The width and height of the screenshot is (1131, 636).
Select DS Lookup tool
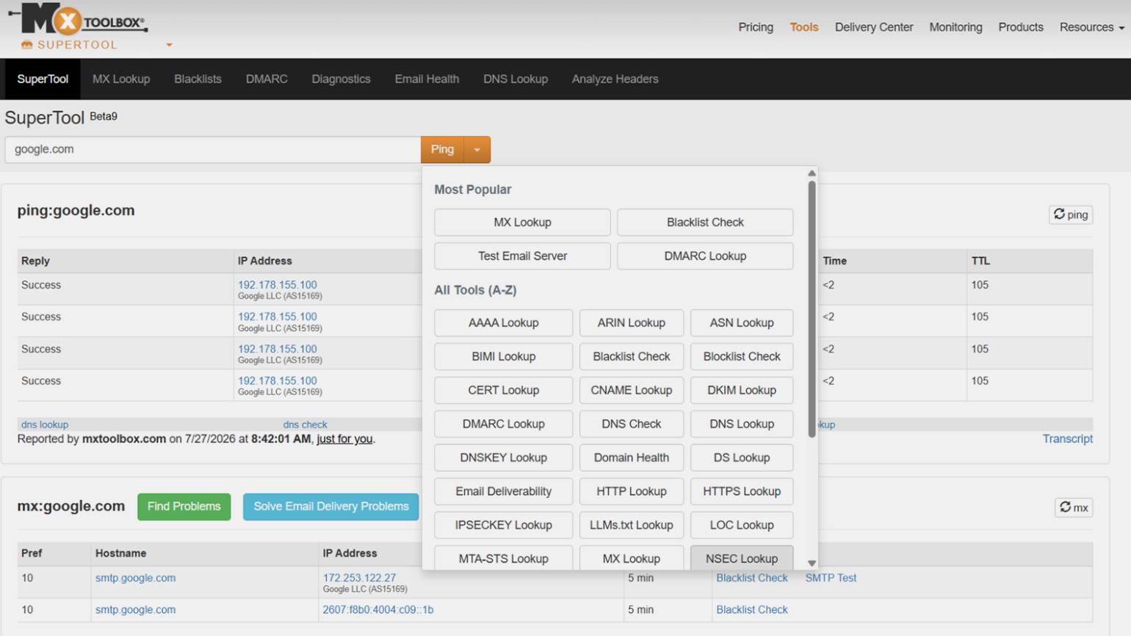tap(742, 458)
